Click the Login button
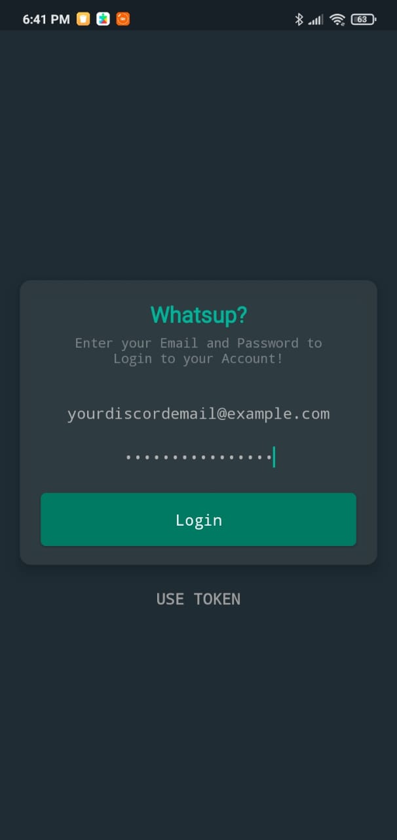Image resolution: width=397 pixels, height=840 pixels. [198, 520]
